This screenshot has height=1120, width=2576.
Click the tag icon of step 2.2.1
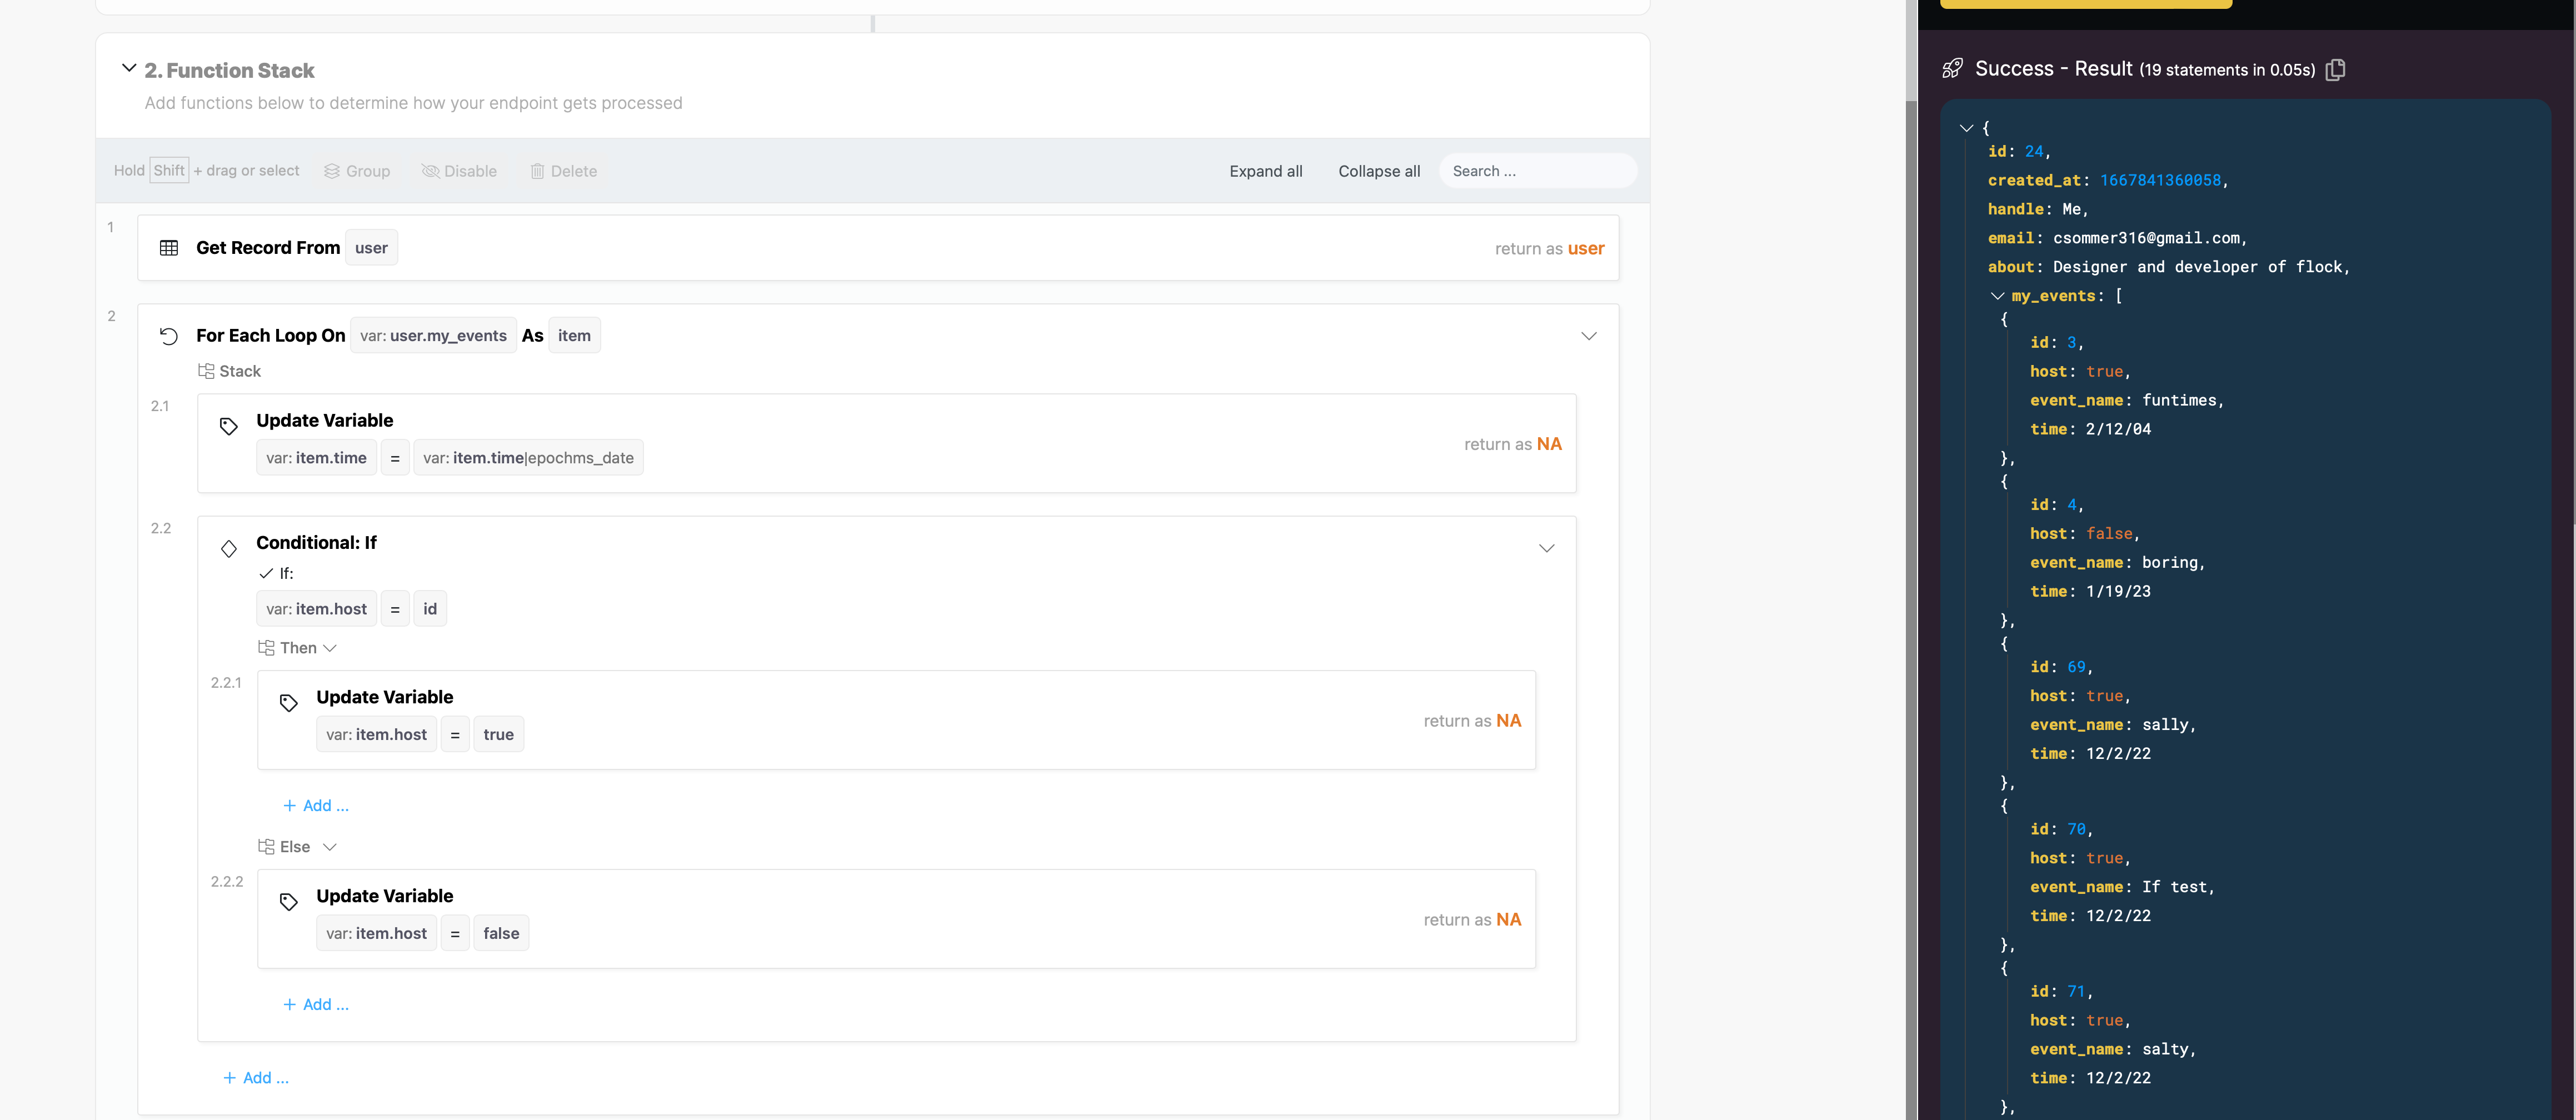coord(289,703)
